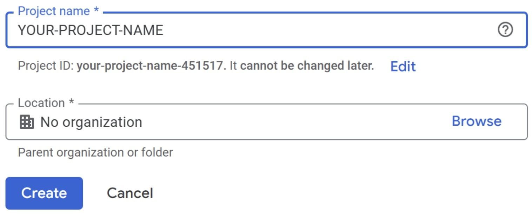
Task: Browse for a parent location
Action: [x=476, y=121]
